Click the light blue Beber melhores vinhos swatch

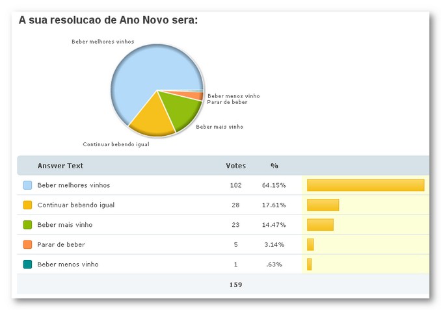click(x=27, y=185)
